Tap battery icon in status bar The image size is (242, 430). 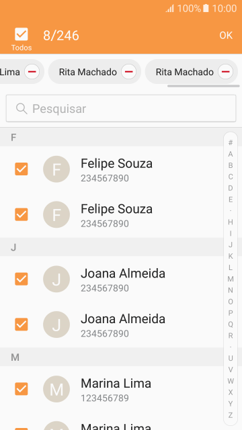pyautogui.click(x=206, y=8)
